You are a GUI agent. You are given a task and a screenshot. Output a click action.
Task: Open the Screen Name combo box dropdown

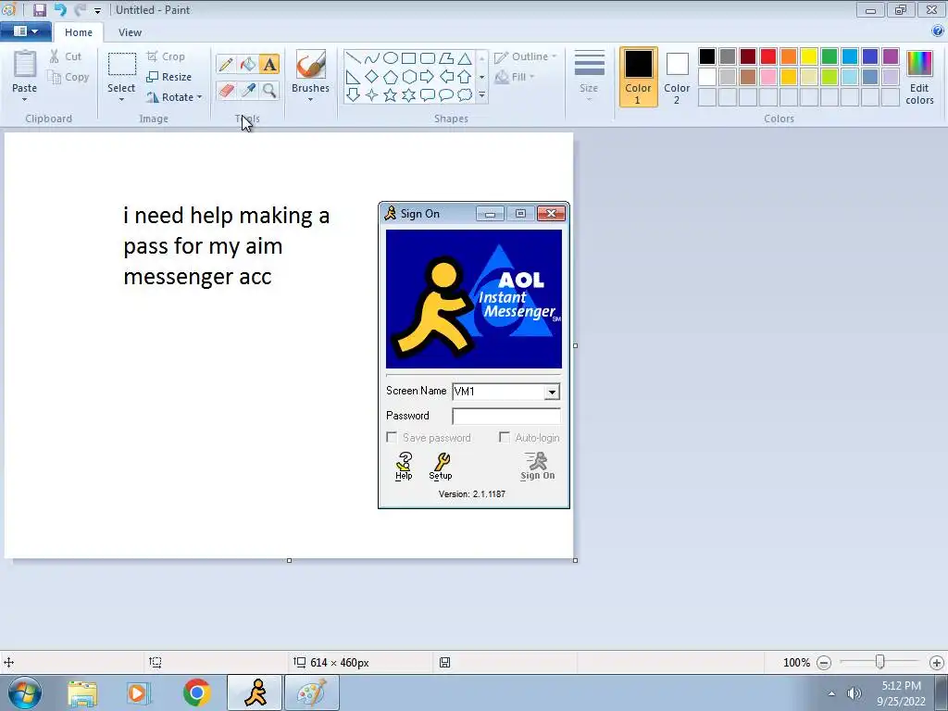click(x=552, y=392)
